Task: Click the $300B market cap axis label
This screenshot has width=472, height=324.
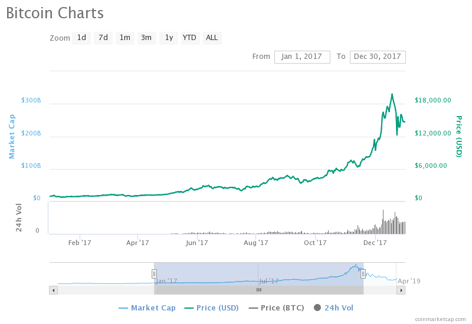Action: [x=31, y=100]
